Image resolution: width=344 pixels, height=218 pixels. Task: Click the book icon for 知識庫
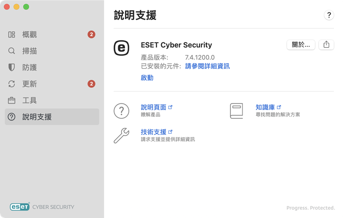237,111
